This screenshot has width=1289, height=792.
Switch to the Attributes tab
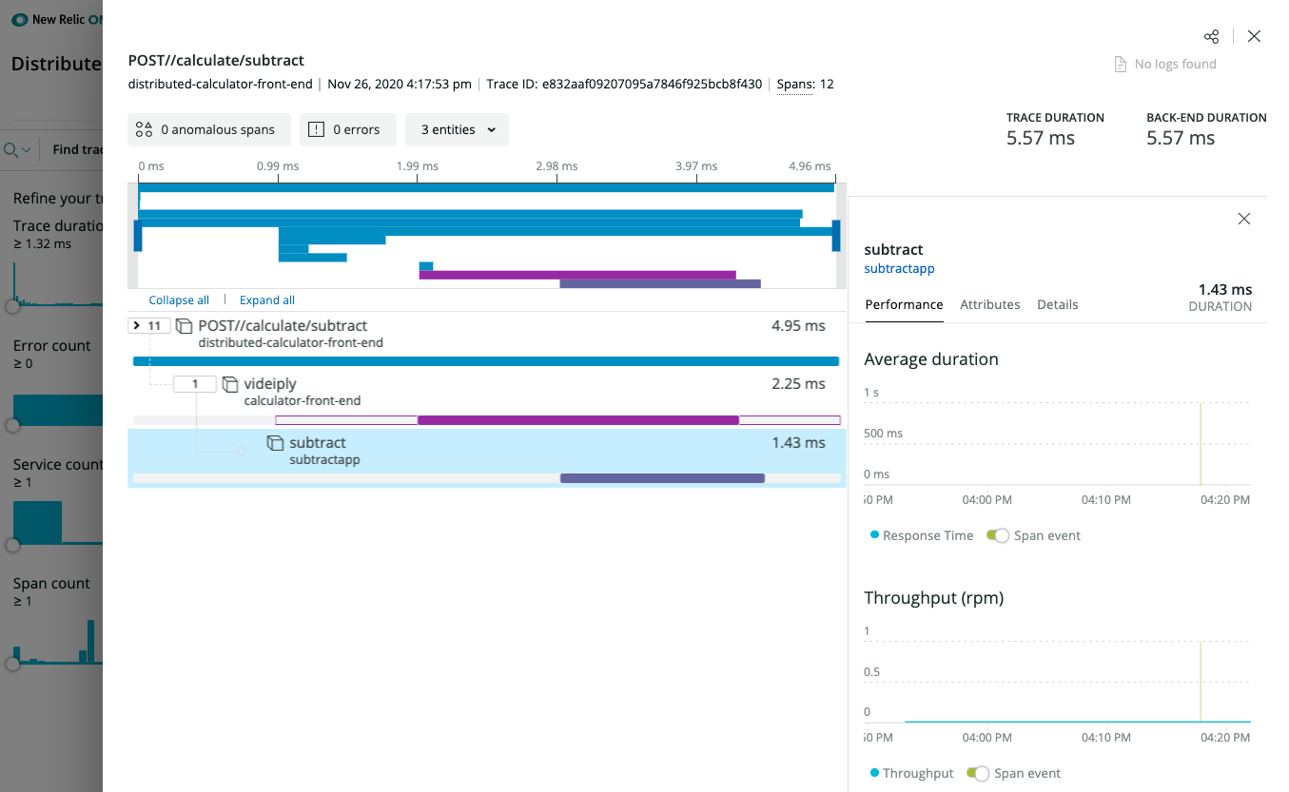[989, 304]
